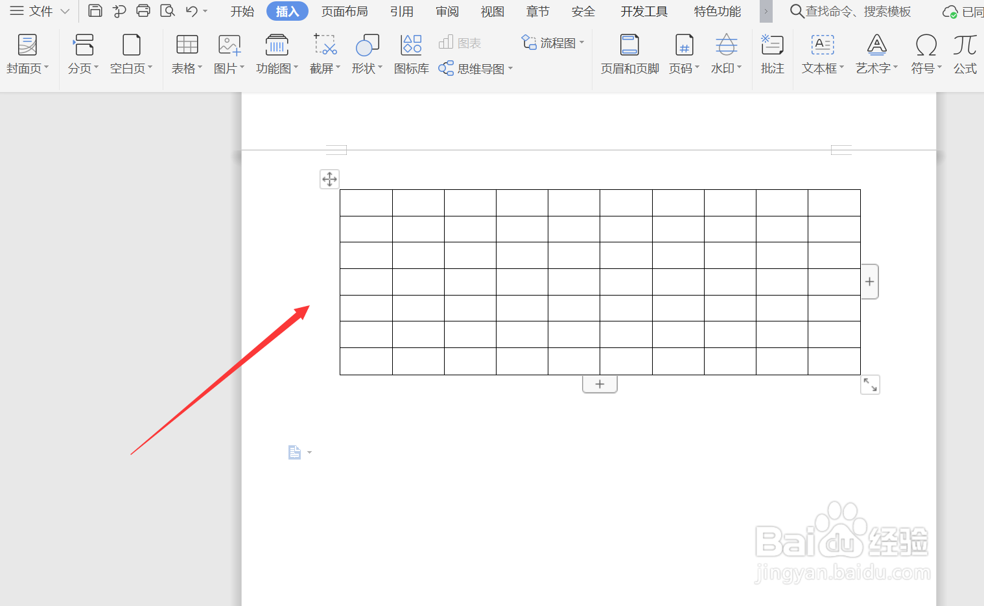Viewport: 984px width, 606px height.
Task: Open the 思维导图 mind map dropdown
Action: (476, 69)
